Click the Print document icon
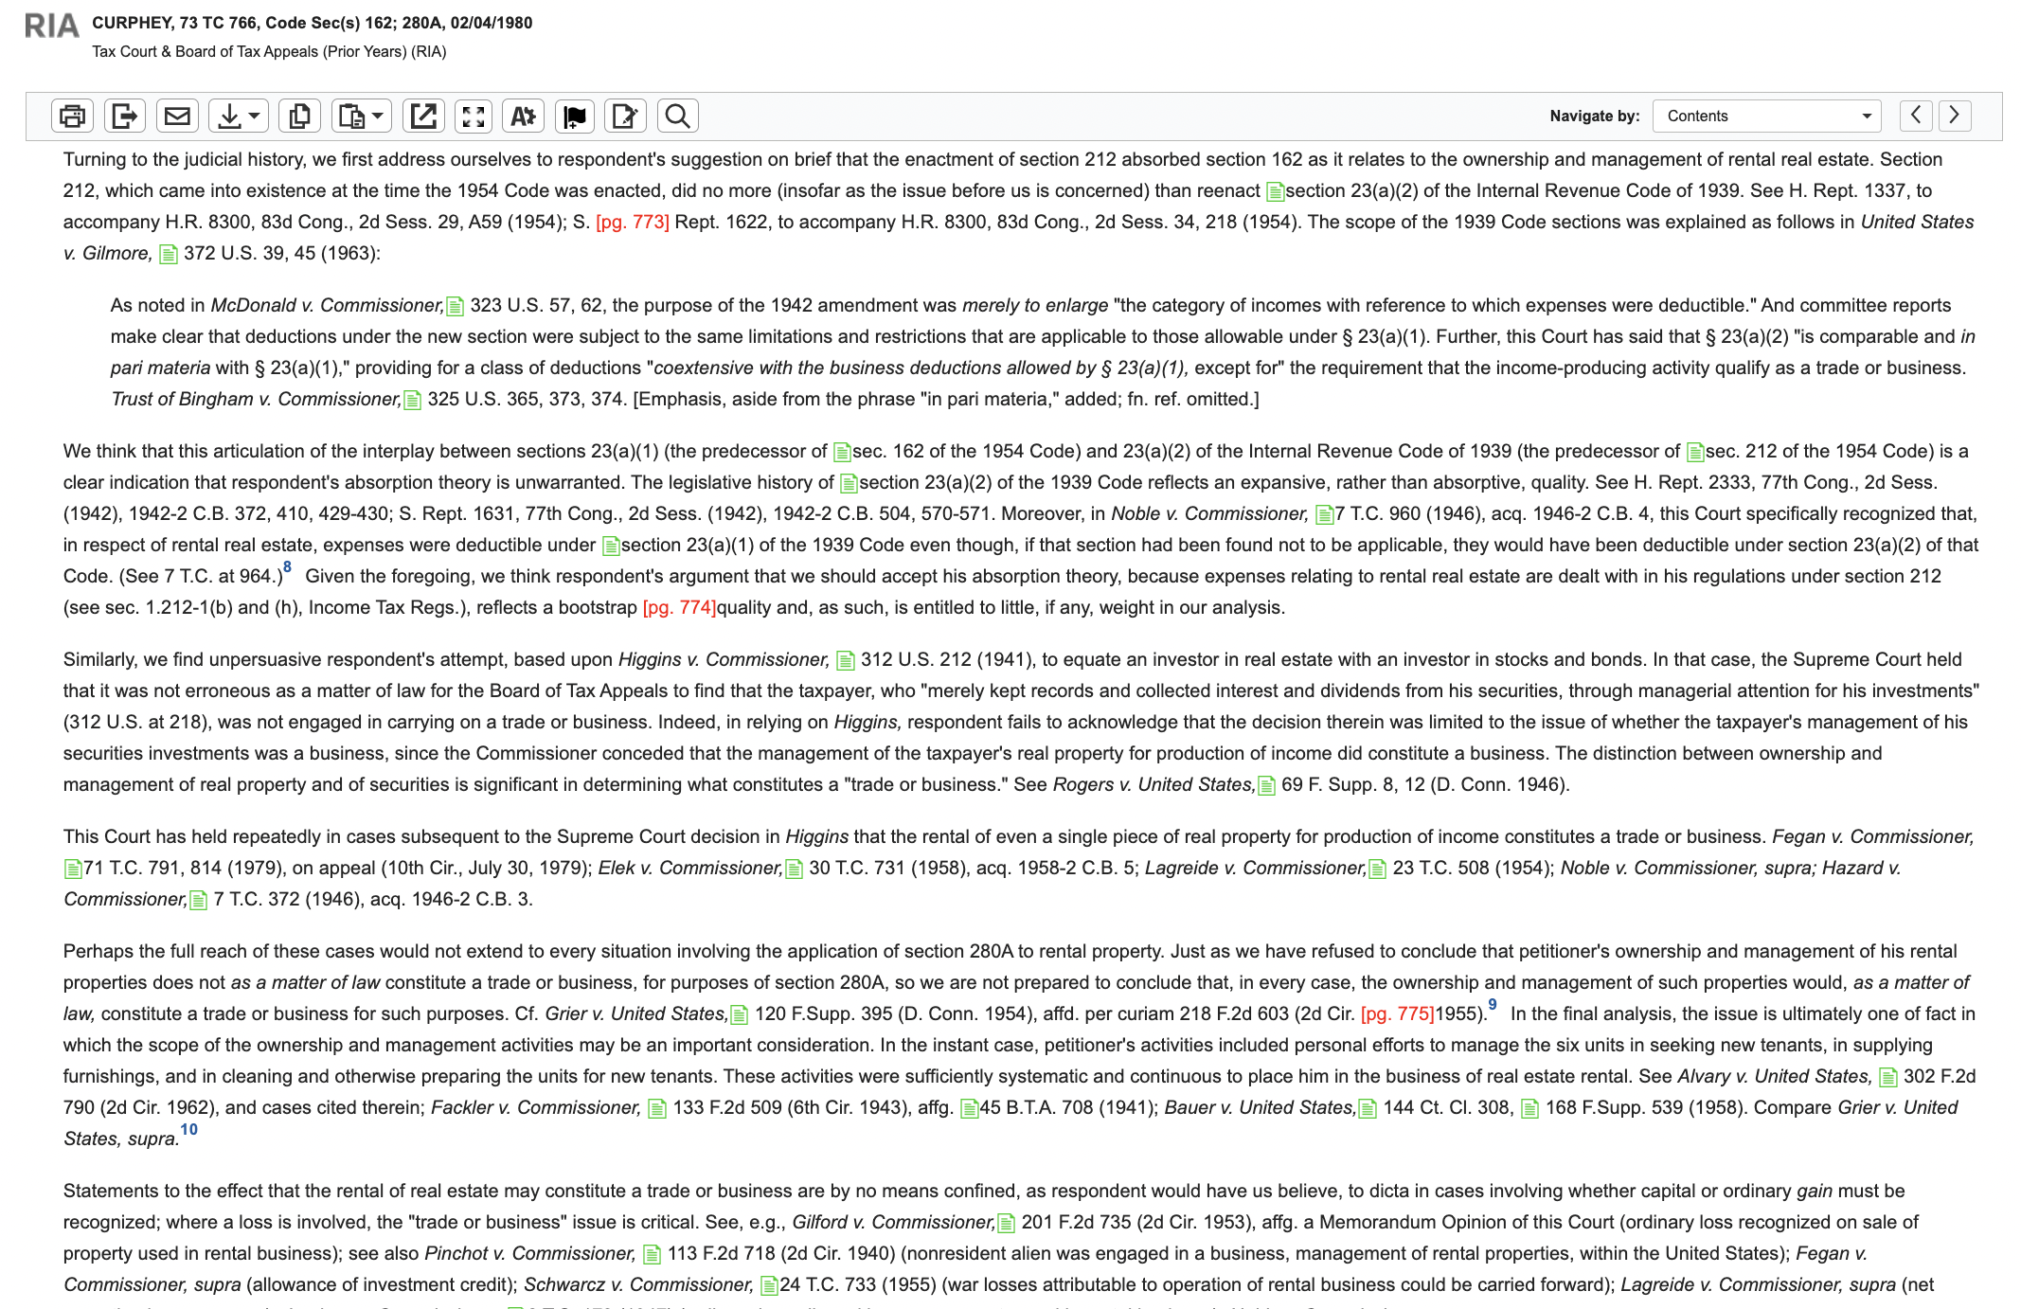This screenshot has width=2021, height=1309. click(71, 116)
